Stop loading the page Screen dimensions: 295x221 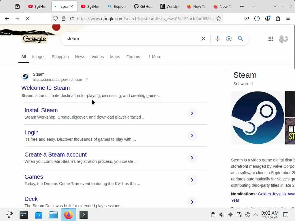pyautogui.click(x=28, y=18)
